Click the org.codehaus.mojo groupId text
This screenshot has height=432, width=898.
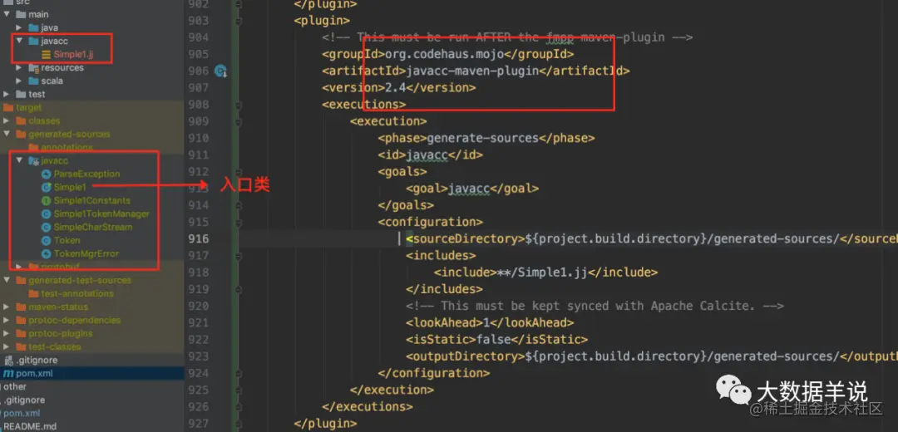tap(444, 54)
